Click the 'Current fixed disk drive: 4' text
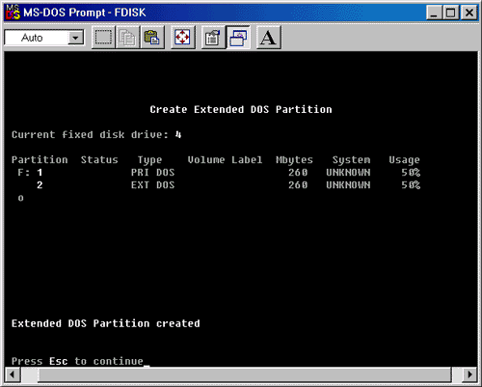Screen dimensions: 482x387 click(x=96, y=134)
